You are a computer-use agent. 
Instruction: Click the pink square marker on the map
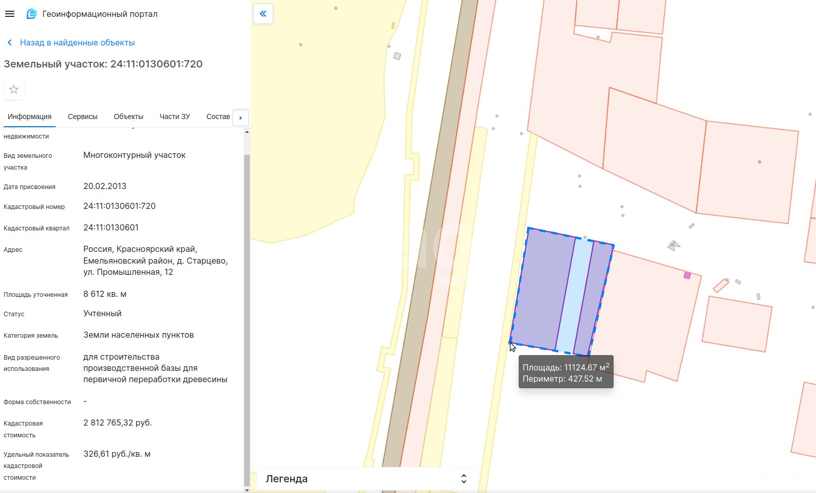687,276
